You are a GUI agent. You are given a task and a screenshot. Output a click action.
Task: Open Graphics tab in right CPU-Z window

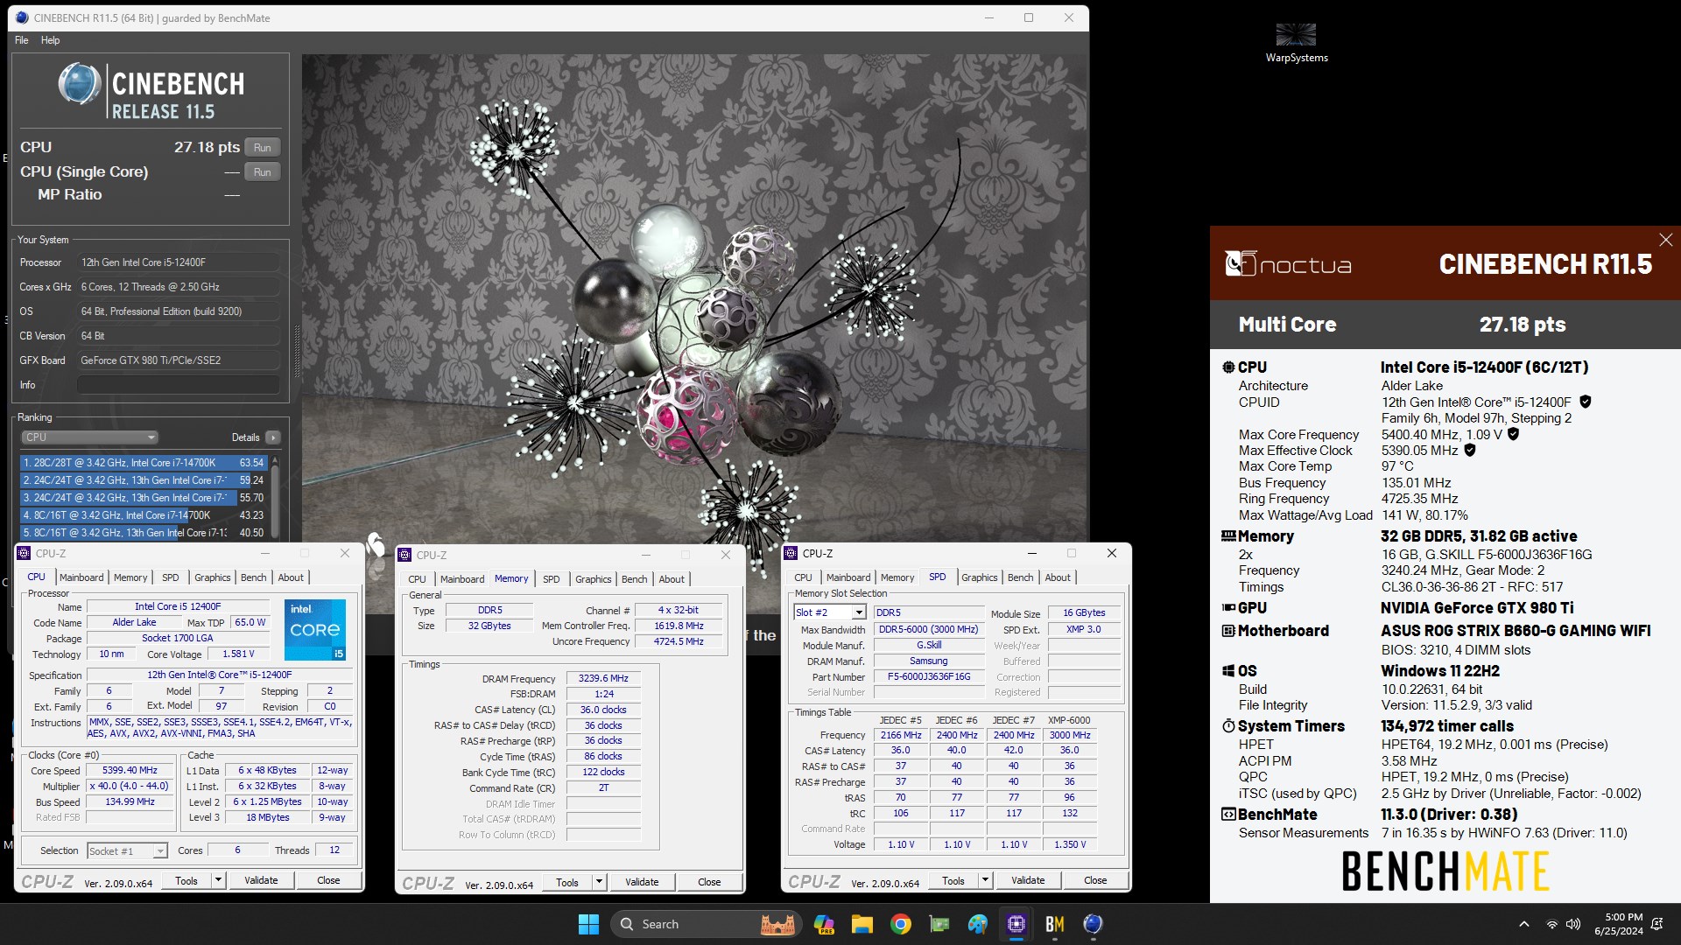tap(979, 577)
